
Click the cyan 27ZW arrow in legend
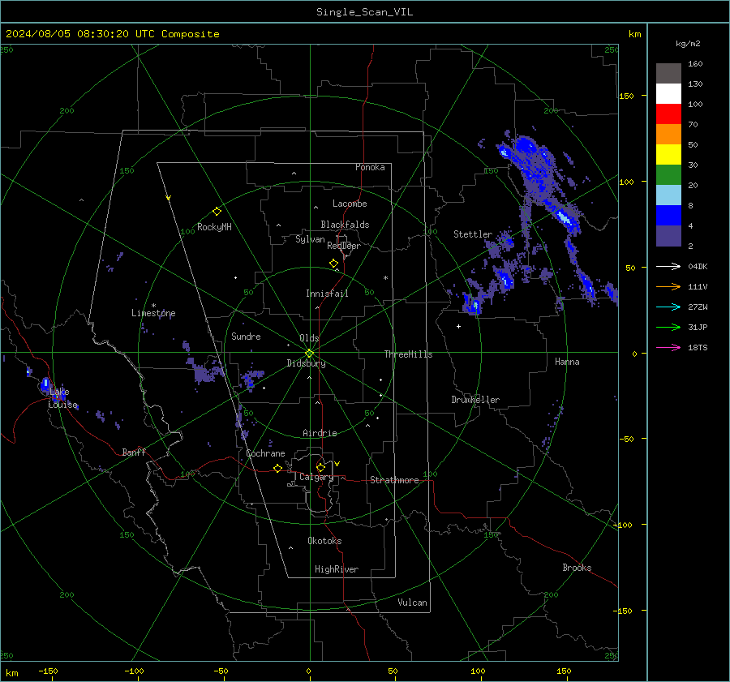(x=668, y=307)
